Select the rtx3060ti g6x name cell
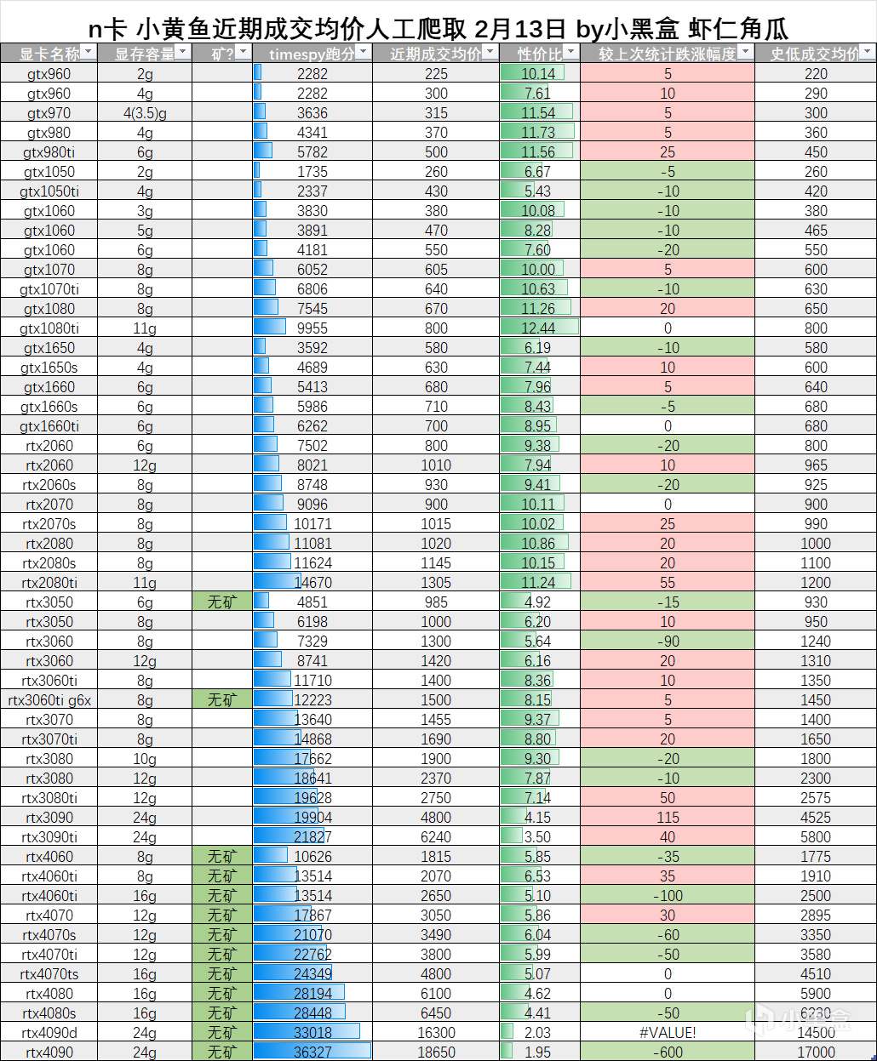The width and height of the screenshot is (877, 1061). click(49, 700)
